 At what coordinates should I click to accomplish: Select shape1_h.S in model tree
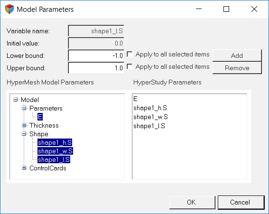pyautogui.click(x=55, y=142)
